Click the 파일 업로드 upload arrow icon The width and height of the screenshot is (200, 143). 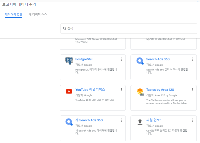click(x=140, y=122)
